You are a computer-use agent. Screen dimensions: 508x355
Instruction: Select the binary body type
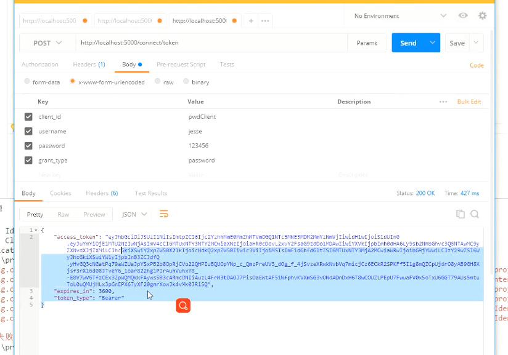[x=186, y=81]
